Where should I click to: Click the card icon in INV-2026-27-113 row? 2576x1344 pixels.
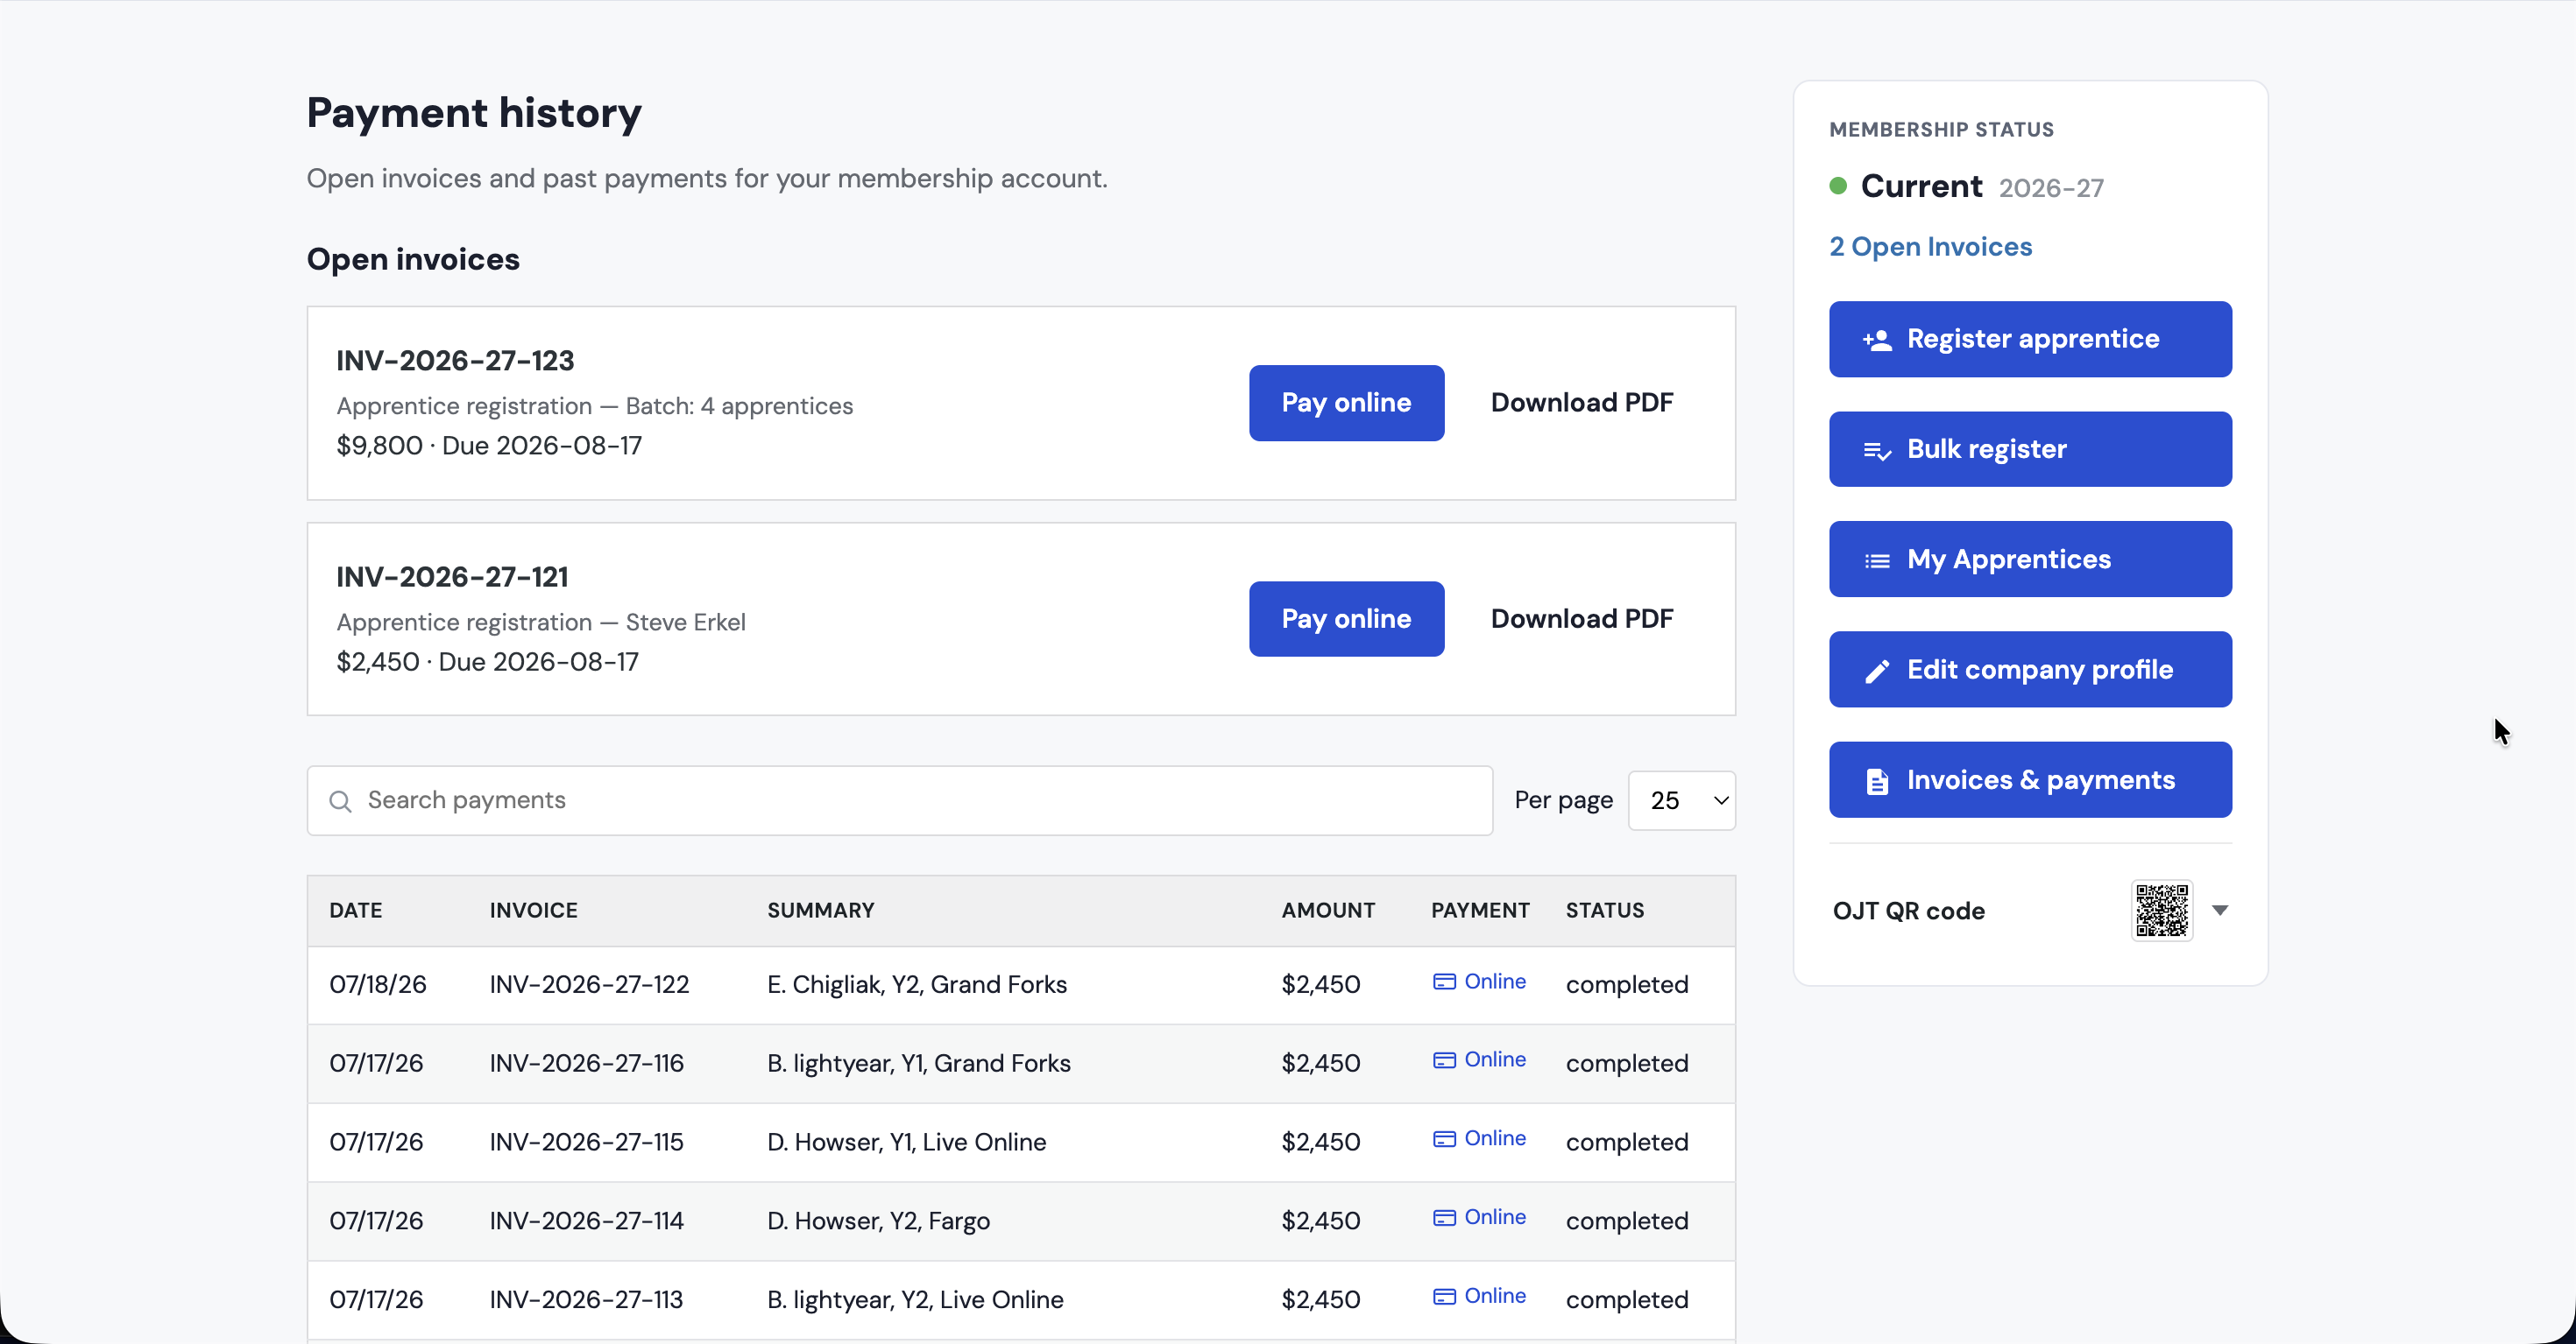(1444, 1296)
